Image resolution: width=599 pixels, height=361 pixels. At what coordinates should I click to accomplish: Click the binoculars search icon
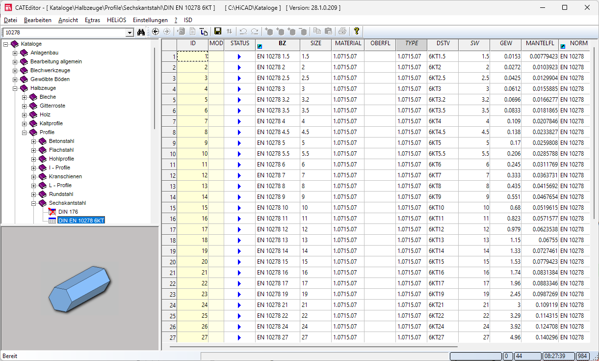tap(141, 32)
